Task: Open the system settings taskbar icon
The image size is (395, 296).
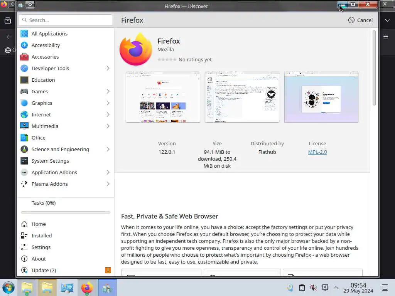Action: [x=67, y=288]
